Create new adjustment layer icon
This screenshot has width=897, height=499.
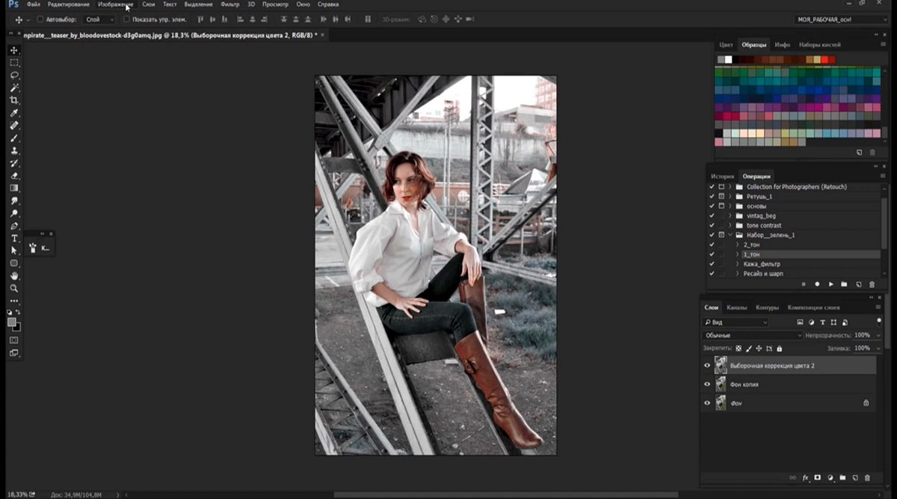tap(830, 477)
